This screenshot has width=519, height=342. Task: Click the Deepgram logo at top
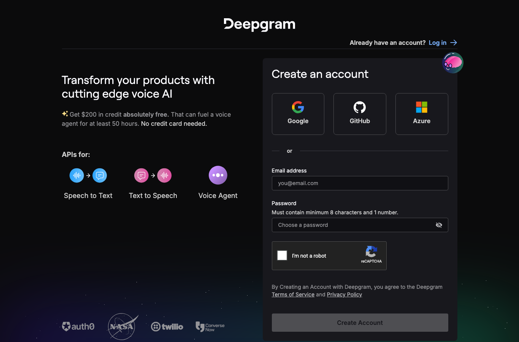tap(259, 25)
